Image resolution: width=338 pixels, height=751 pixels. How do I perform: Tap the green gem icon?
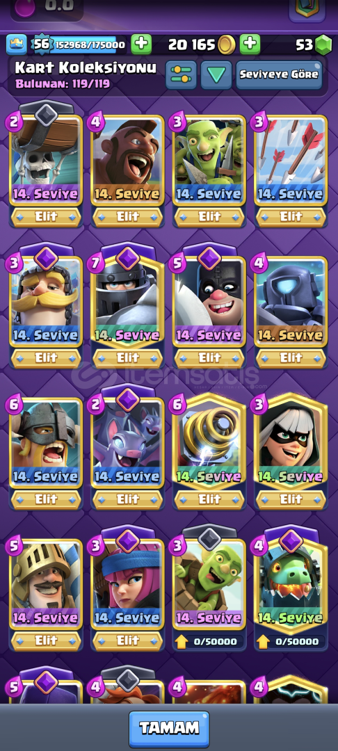click(323, 45)
